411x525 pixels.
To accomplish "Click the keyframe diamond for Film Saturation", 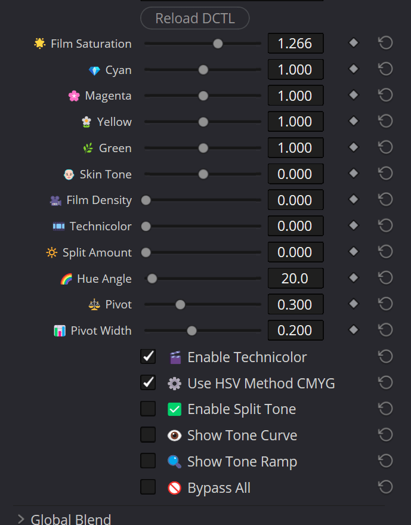I will [x=353, y=42].
